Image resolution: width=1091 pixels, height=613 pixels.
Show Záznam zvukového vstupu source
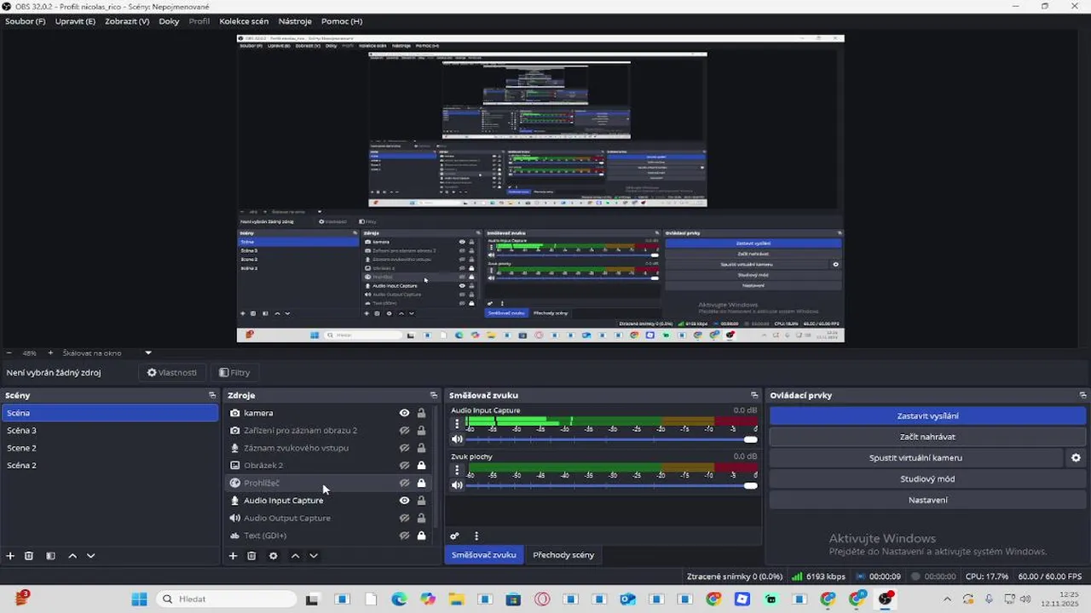(x=405, y=448)
